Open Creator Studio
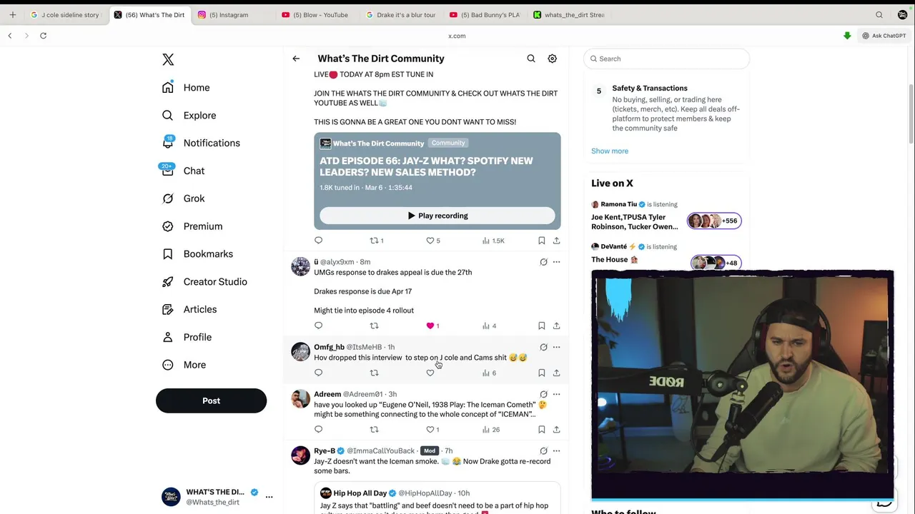Screen dimensions: 915x514 (x=204, y=281)
